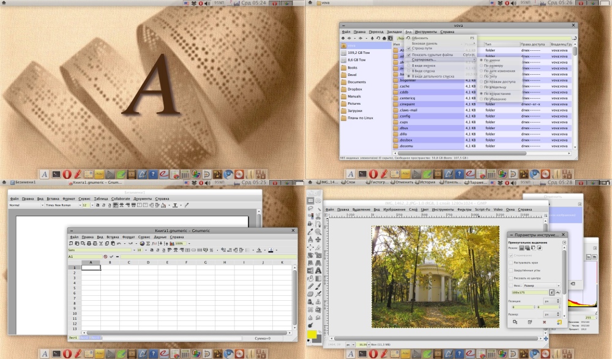Open the 'Normal' style dropdown in AbiWord
The height and width of the screenshot is (359, 612).
pos(26,205)
